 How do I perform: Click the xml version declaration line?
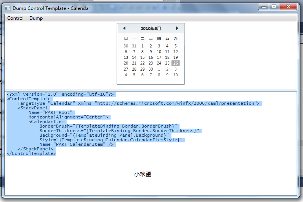click(x=60, y=95)
